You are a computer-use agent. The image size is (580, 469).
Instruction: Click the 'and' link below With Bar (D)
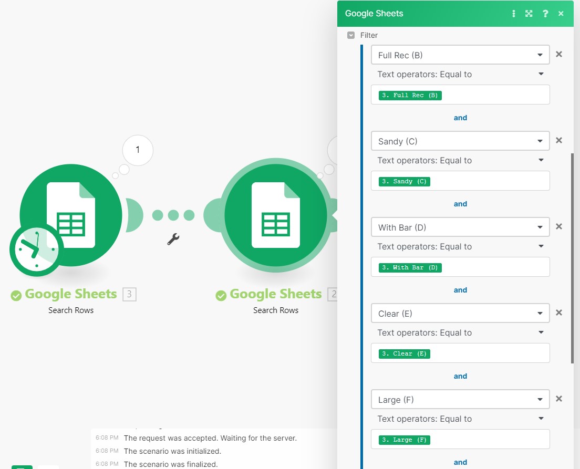click(x=460, y=290)
